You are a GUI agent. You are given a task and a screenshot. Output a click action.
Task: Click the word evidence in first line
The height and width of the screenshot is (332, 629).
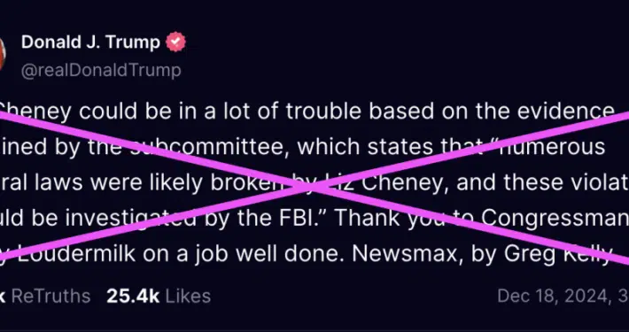565,111
